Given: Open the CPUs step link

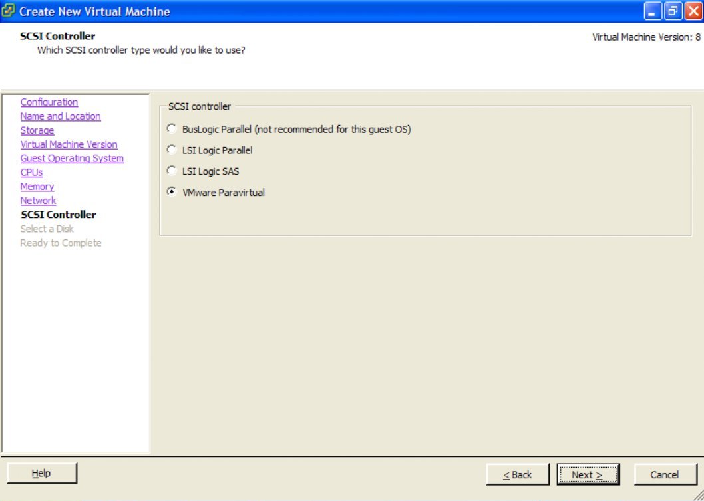Looking at the screenshot, I should (x=31, y=173).
